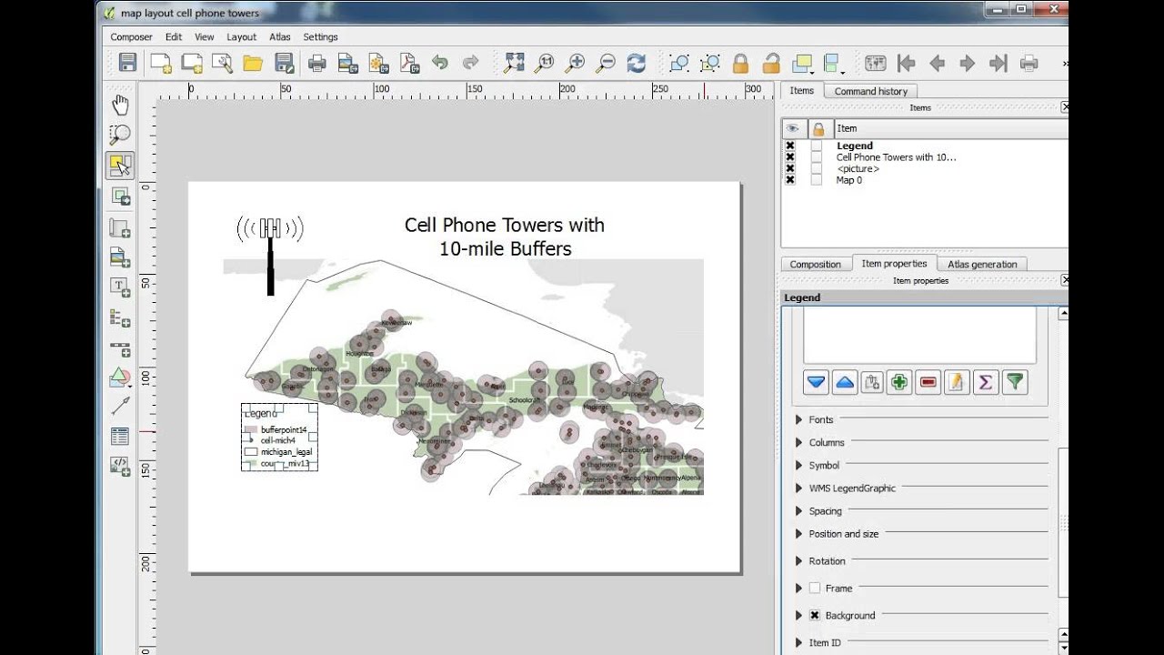The height and width of the screenshot is (655, 1164).
Task: Refresh the composition view
Action: coord(637,63)
